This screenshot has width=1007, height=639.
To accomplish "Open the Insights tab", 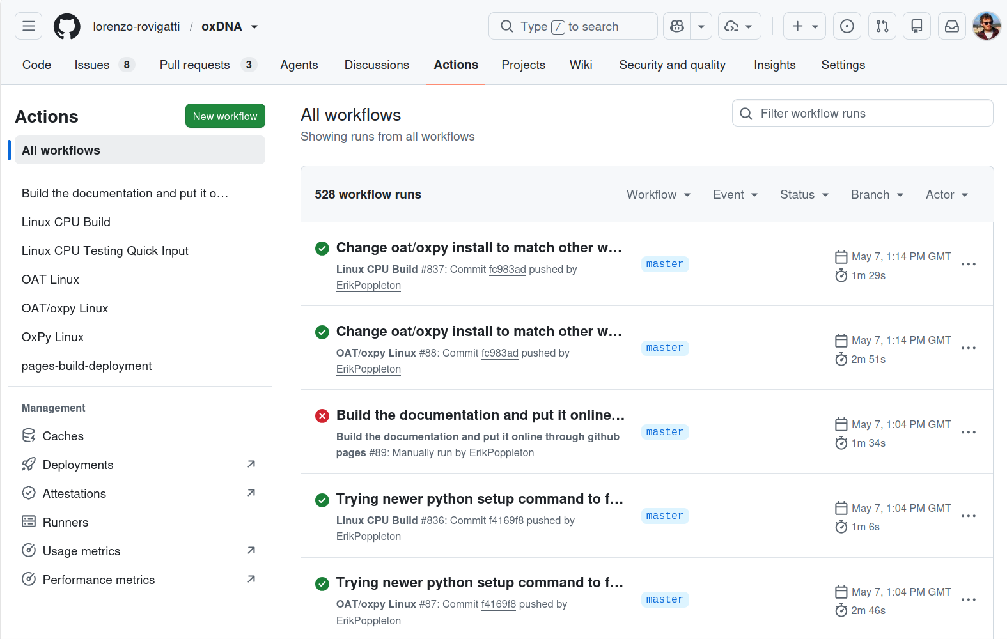I will point(774,65).
